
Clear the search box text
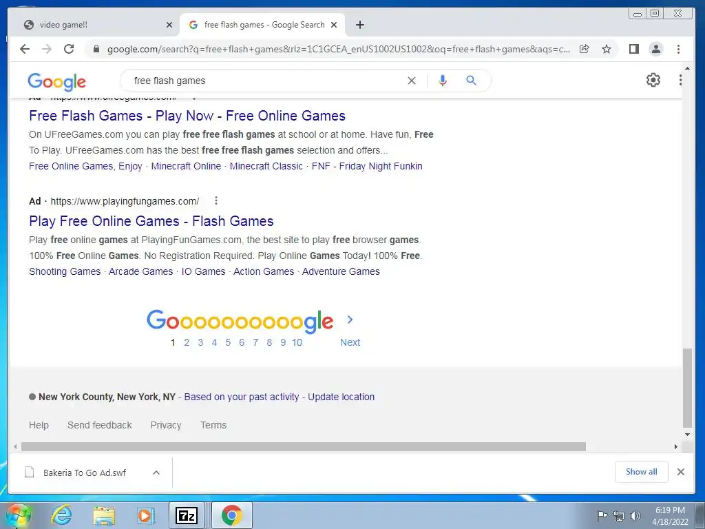pos(412,81)
